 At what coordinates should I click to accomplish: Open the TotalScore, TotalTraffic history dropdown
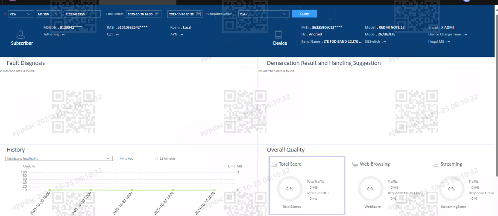click(x=59, y=158)
